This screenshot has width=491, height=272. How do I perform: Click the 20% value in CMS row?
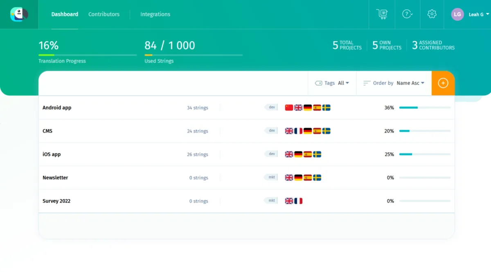[x=389, y=131]
